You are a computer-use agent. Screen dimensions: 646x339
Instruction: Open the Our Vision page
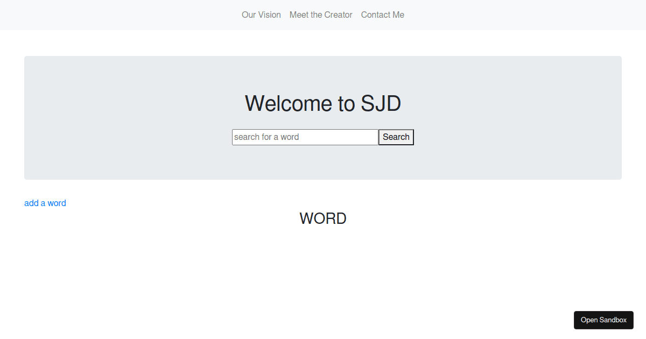click(261, 15)
